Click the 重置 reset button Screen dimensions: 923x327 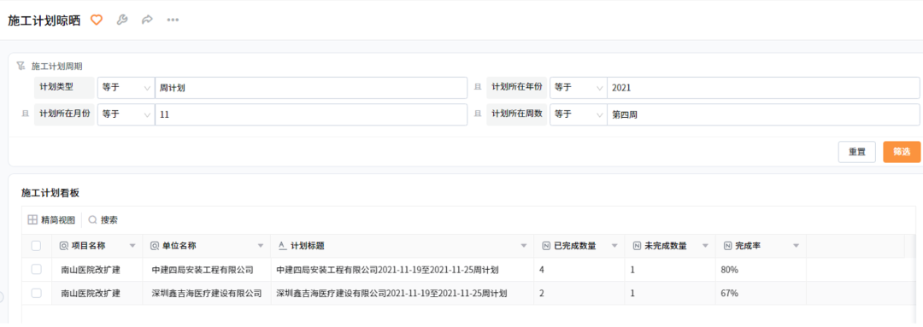(x=857, y=152)
